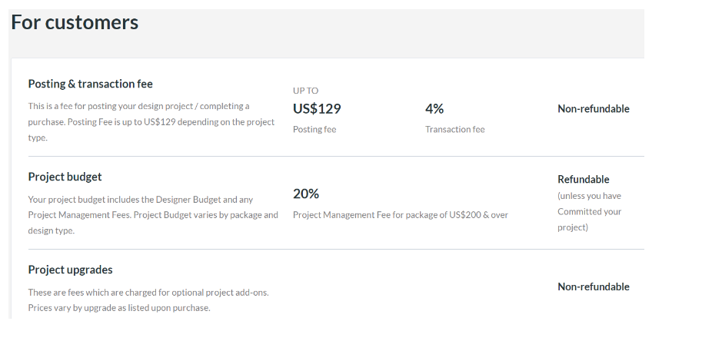702x351 pixels.
Task: Click divider line below posting fee row
Action: pyautogui.click(x=336, y=156)
